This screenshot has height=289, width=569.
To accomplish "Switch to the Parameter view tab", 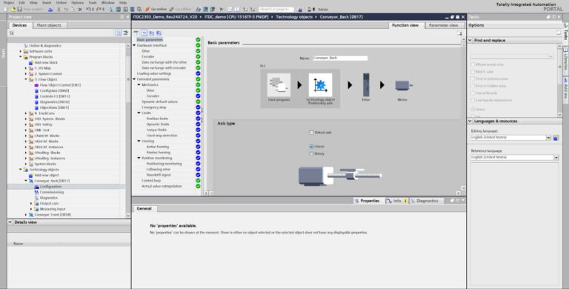I will (443, 25).
